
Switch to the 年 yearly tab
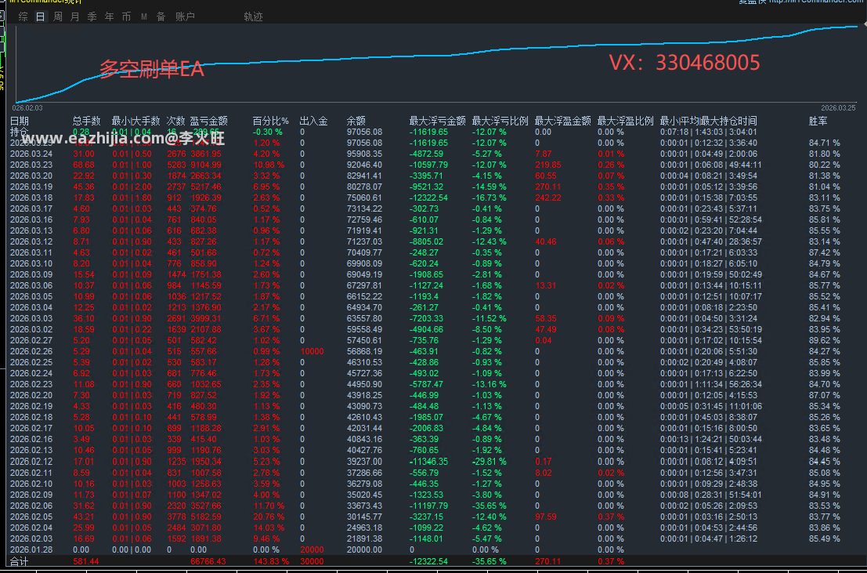[x=110, y=16]
